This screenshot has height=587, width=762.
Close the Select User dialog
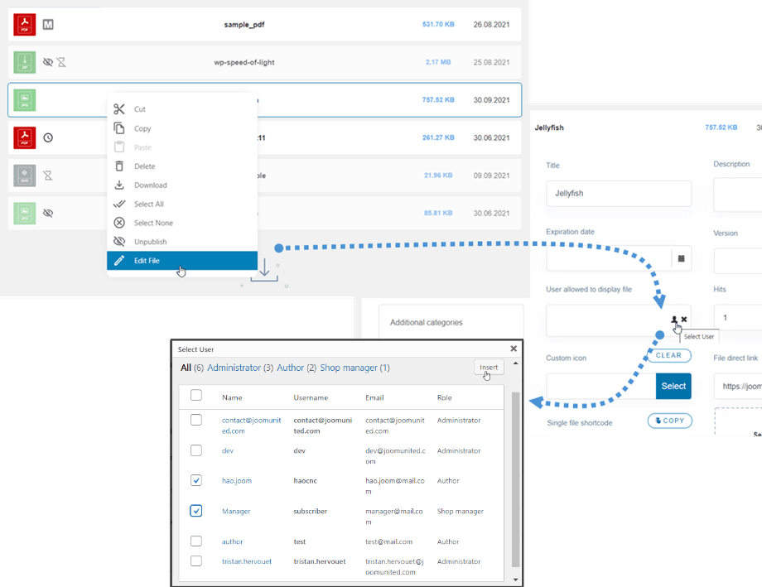coord(514,349)
